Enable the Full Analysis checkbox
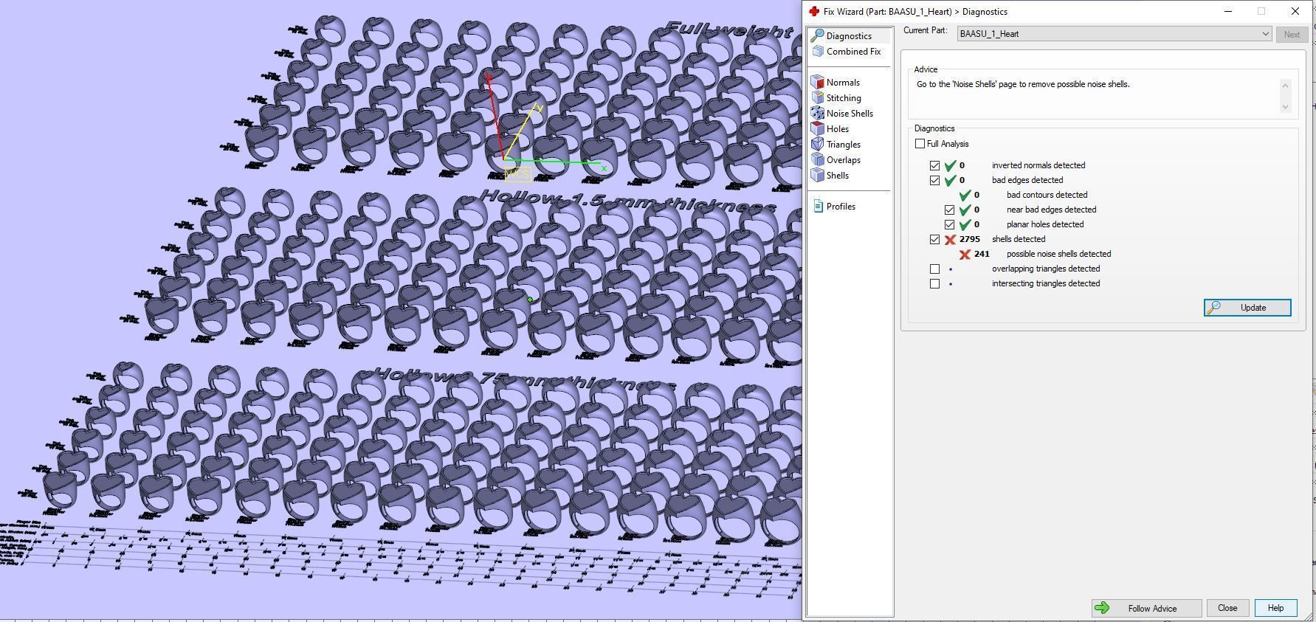The height and width of the screenshot is (622, 1316). tap(920, 144)
